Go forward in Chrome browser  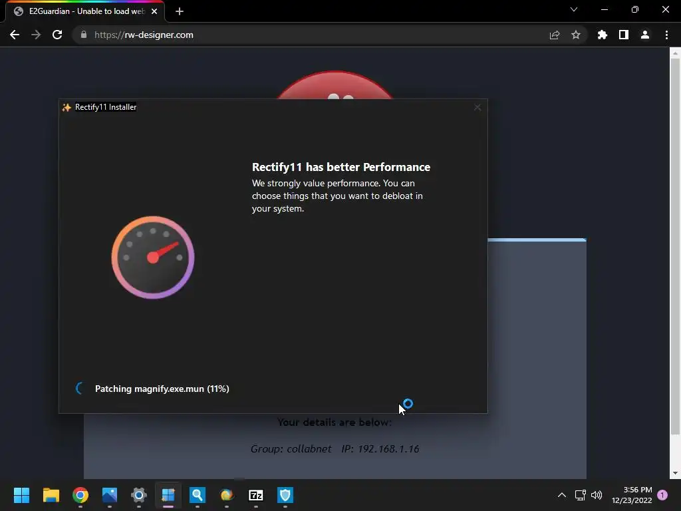point(36,35)
